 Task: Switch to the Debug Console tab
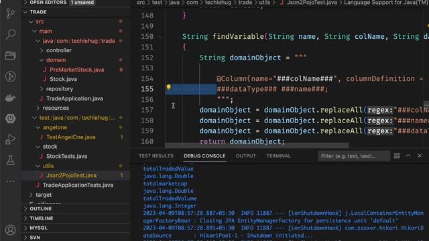pos(204,156)
